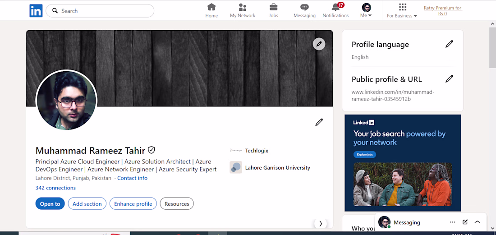Compose new message icon in Messaging bar

pos(465,222)
